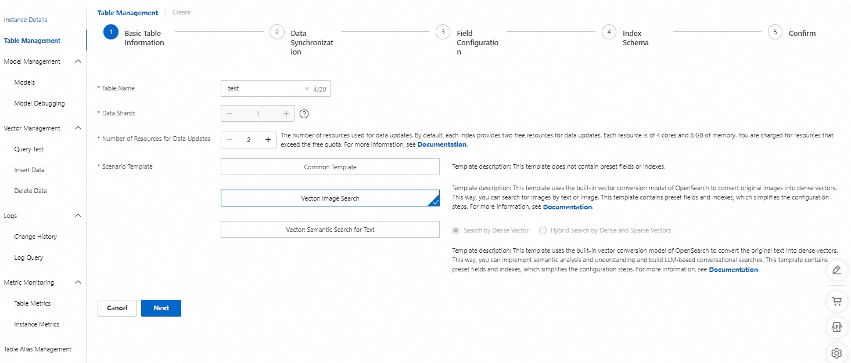Select Hybrid Search by Dense and Sparse Vectors
Image resolution: width=851 pixels, height=363 pixels.
[x=543, y=230]
